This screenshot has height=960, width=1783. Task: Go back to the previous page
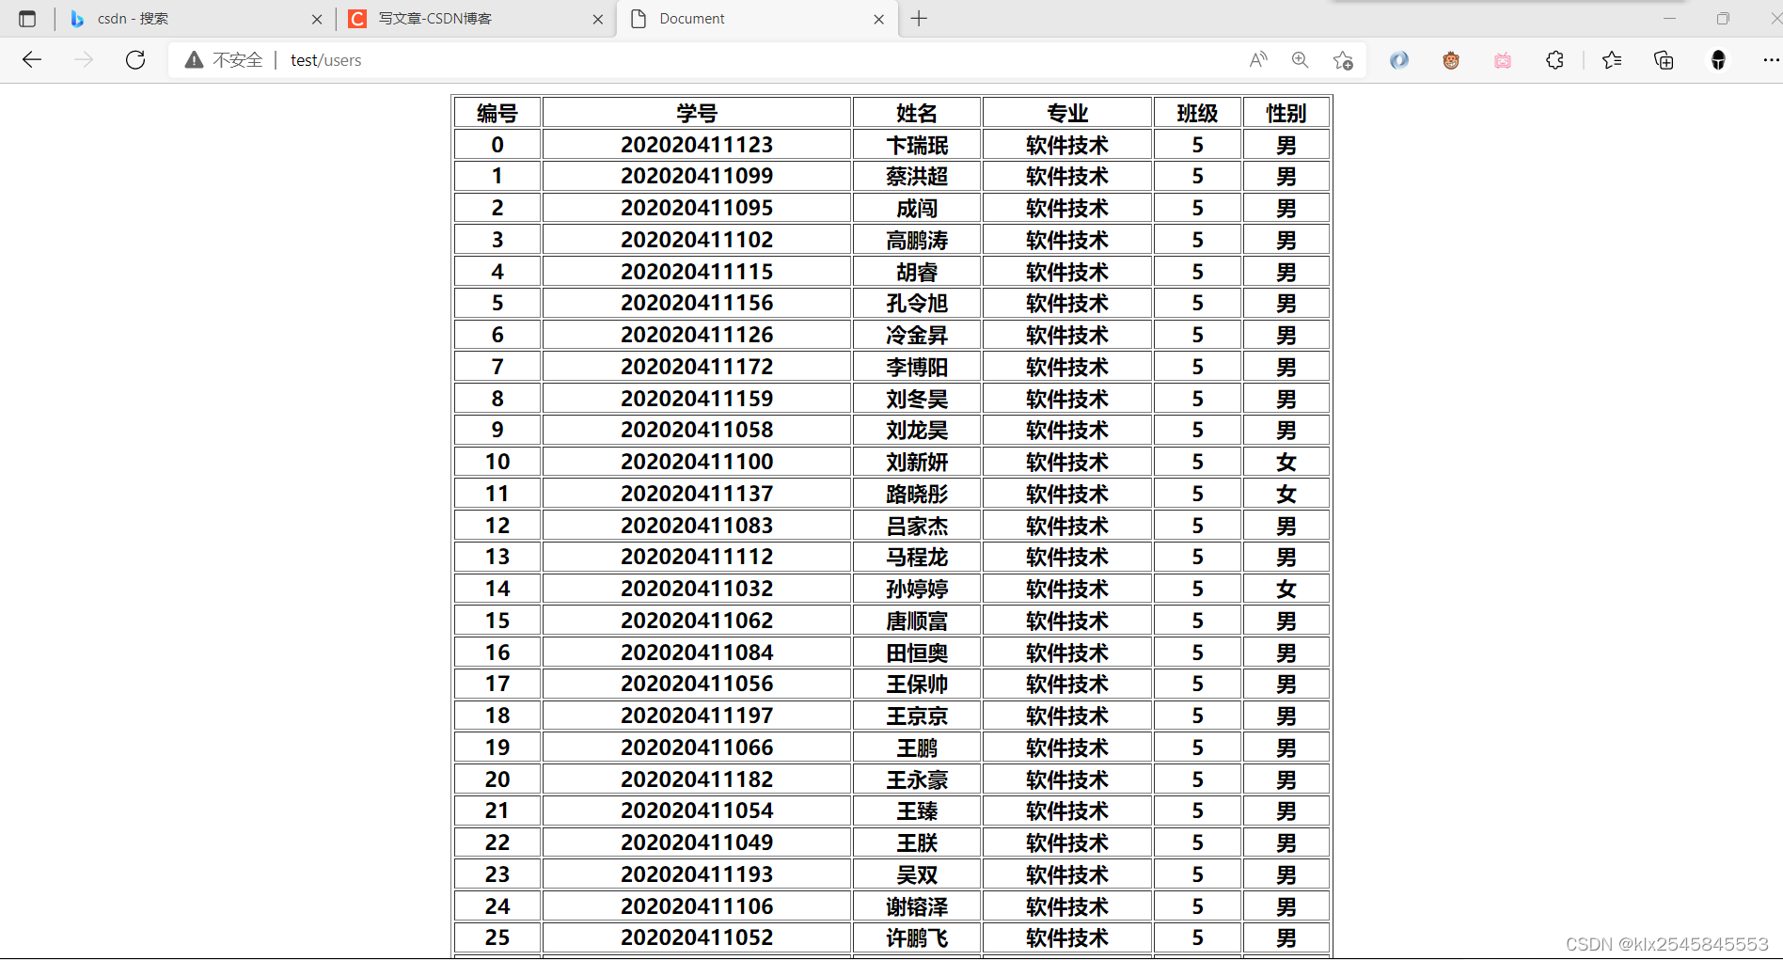pos(32,60)
